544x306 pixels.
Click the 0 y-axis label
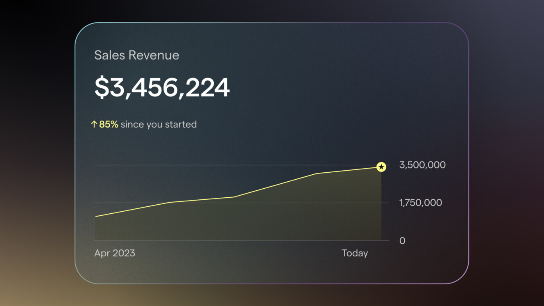(402, 241)
